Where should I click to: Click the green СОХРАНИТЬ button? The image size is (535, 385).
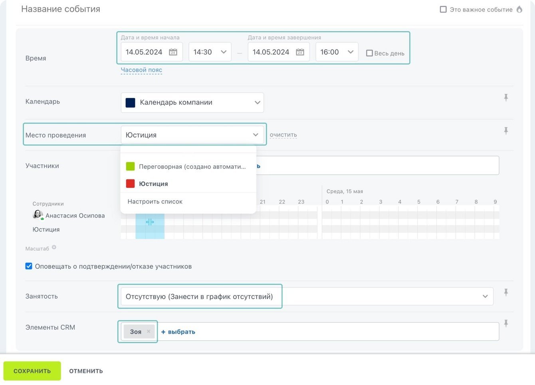tap(32, 371)
